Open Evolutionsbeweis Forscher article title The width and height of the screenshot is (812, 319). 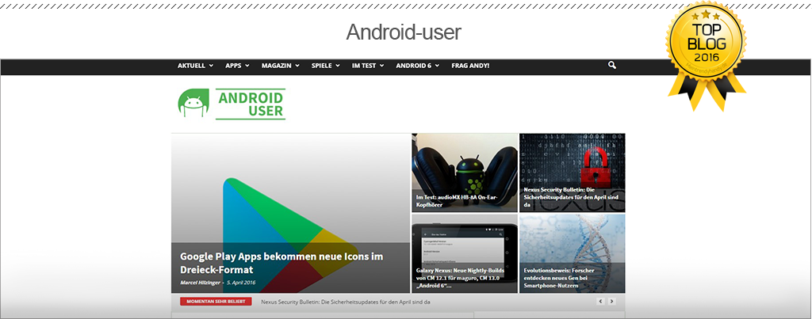[x=559, y=278]
